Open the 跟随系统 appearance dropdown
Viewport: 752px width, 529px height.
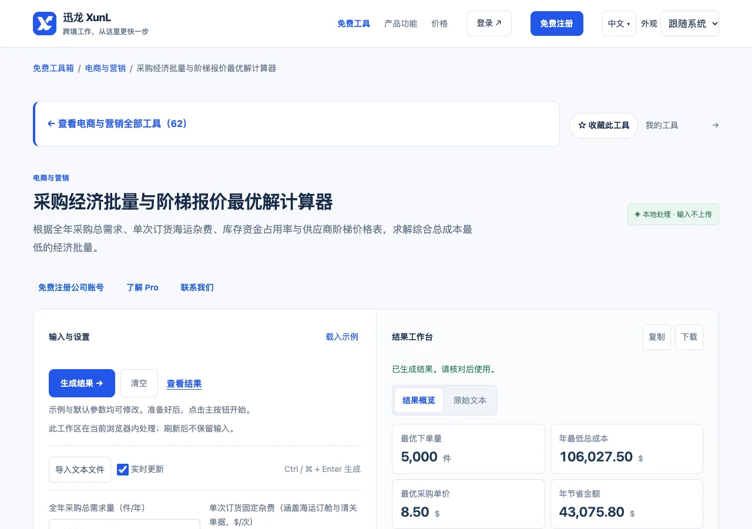(690, 24)
